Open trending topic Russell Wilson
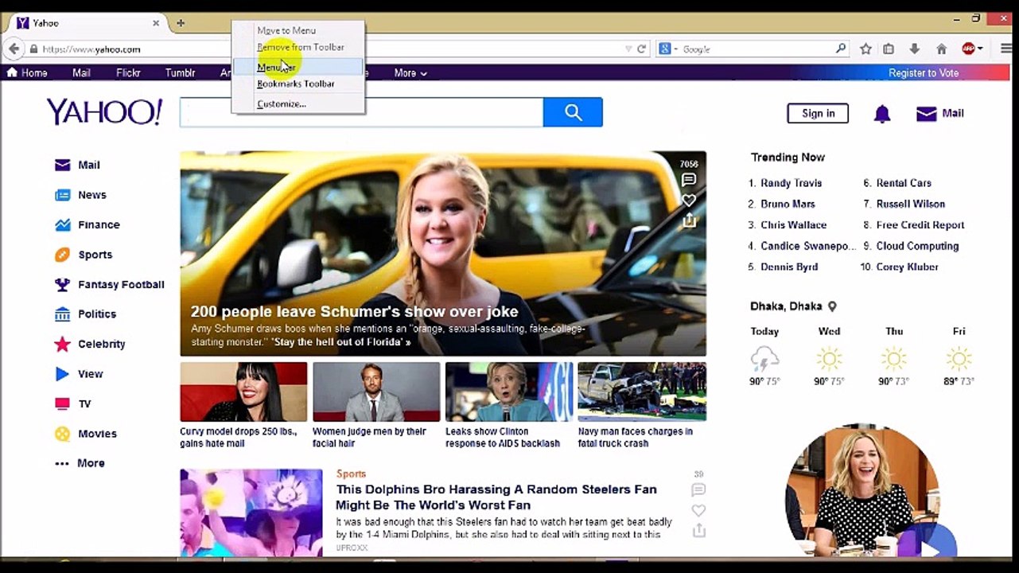1019x573 pixels. coord(910,204)
